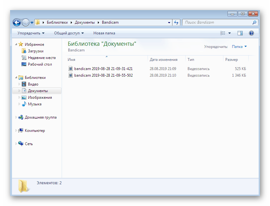Go back using the back arrow
The width and height of the screenshot is (270, 206).
click(x=17, y=22)
